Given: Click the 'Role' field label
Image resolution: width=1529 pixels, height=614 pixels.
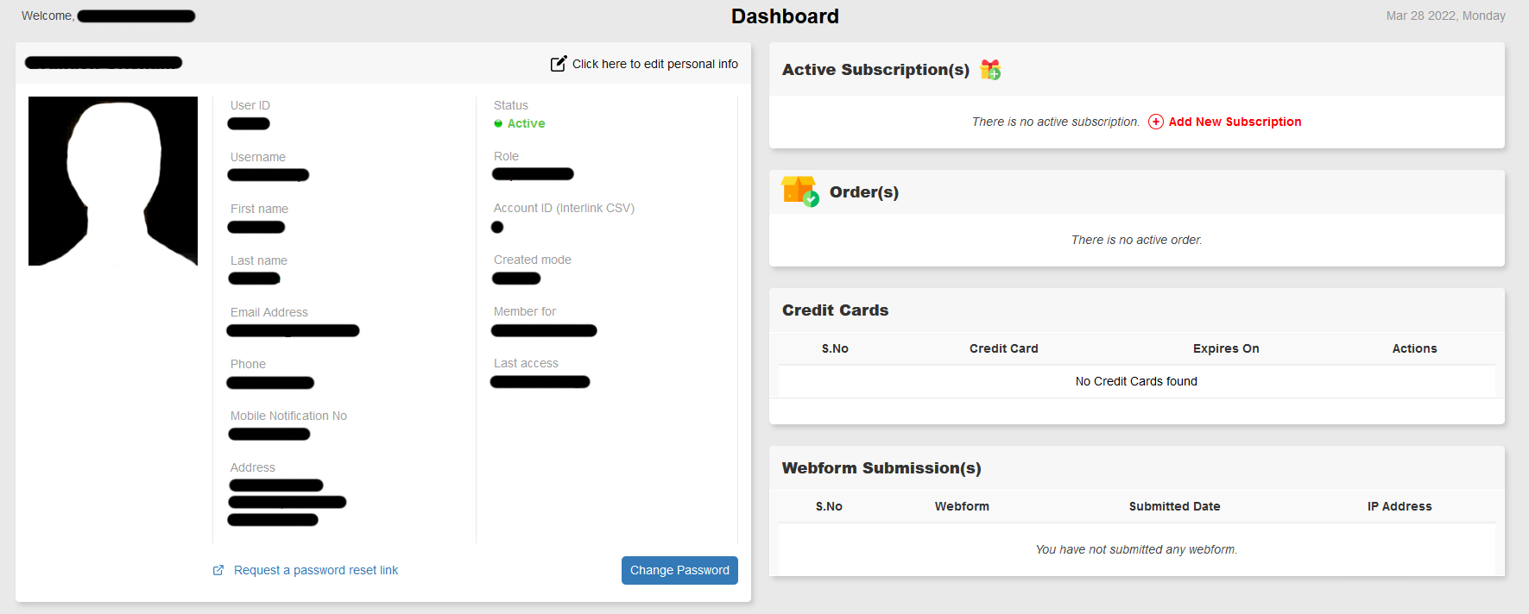Looking at the screenshot, I should click(x=506, y=156).
